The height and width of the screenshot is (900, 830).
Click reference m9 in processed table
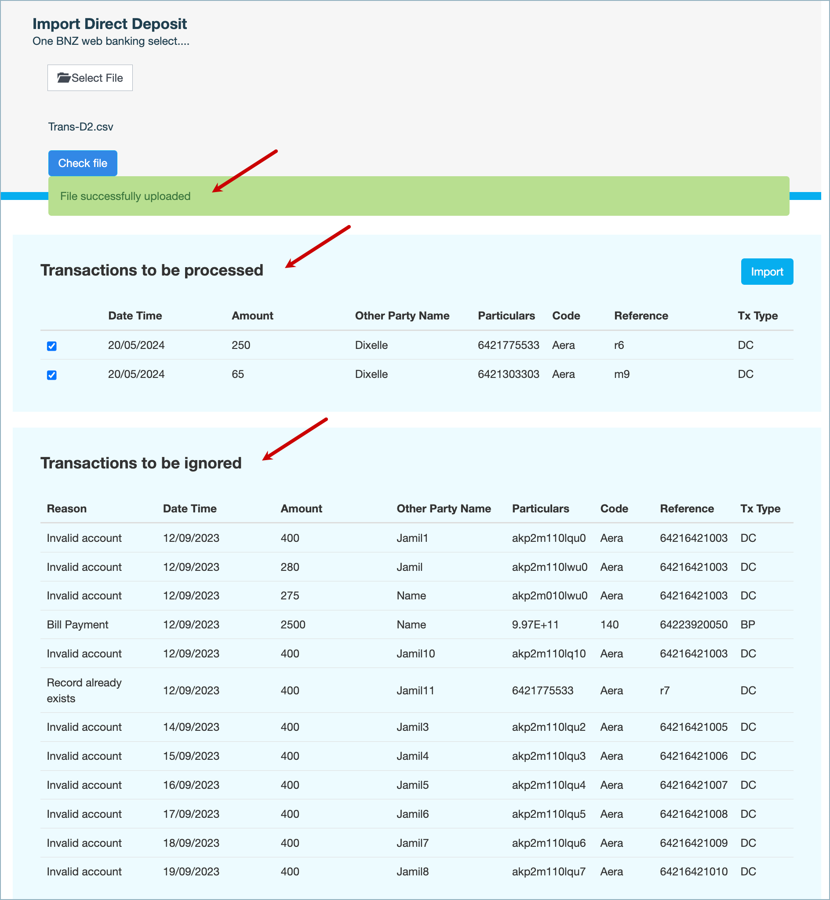pyautogui.click(x=621, y=374)
